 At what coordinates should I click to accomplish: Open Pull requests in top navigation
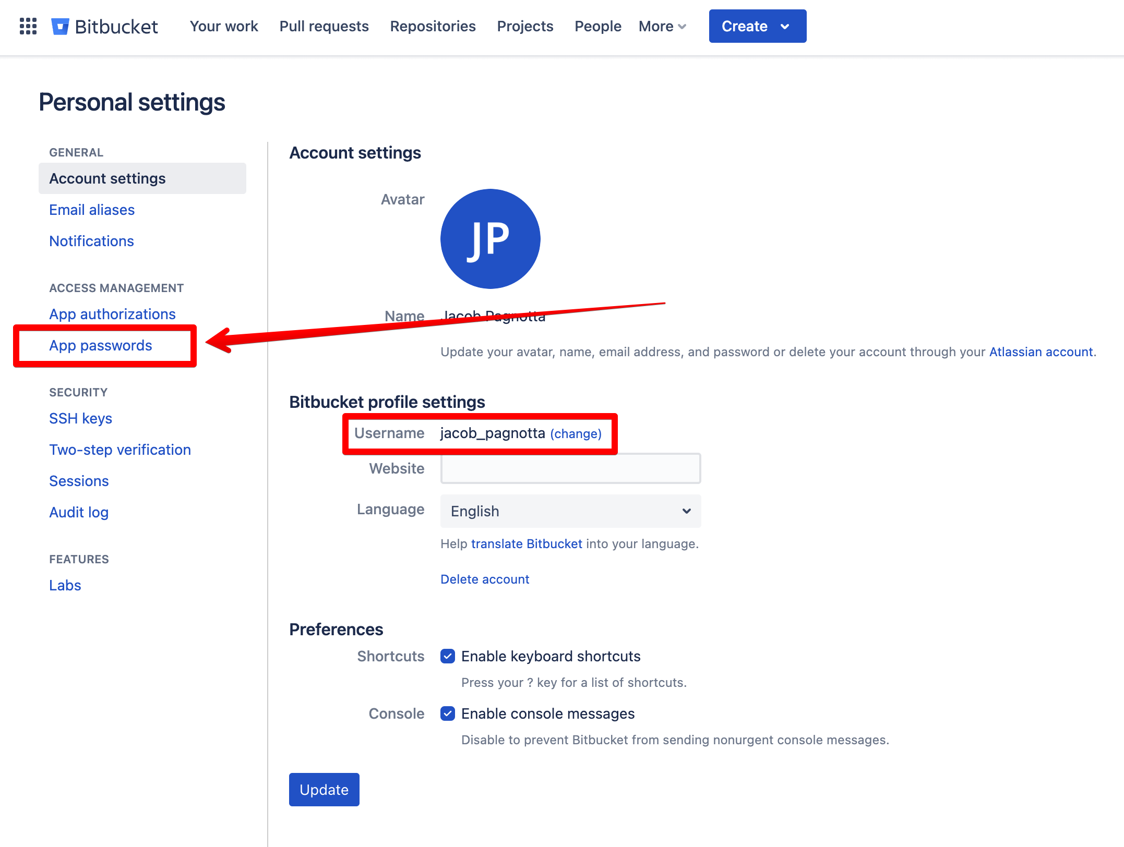coord(324,26)
